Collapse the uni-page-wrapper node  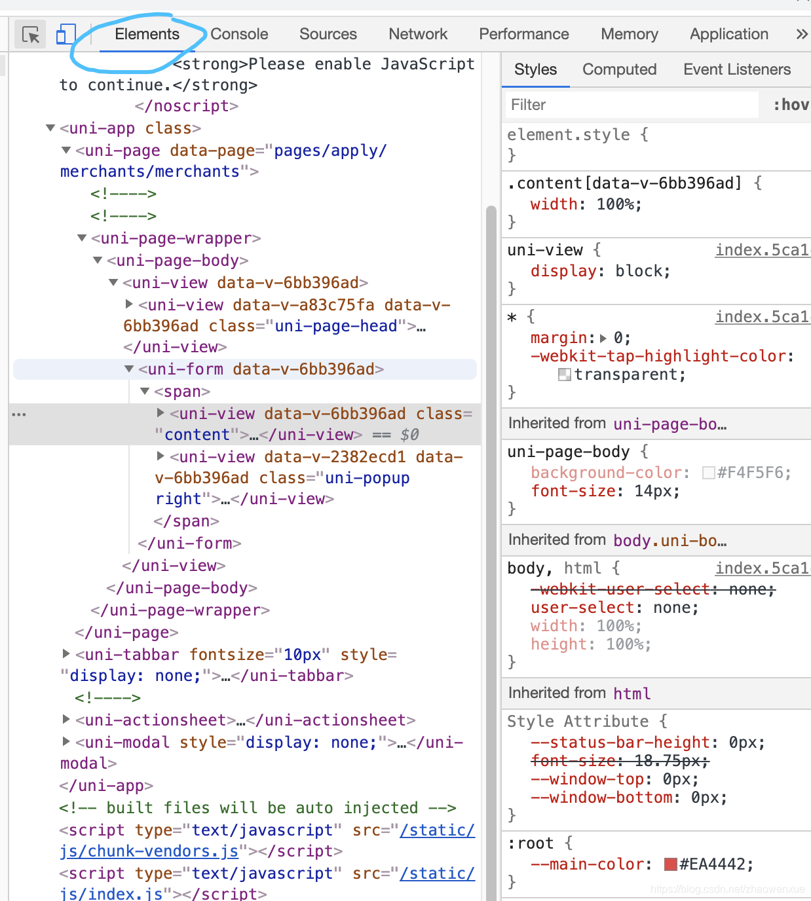(x=82, y=238)
